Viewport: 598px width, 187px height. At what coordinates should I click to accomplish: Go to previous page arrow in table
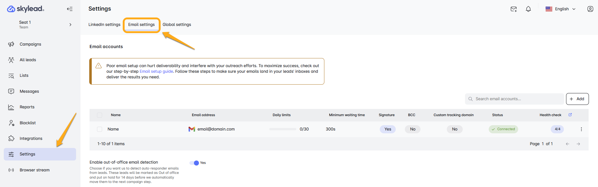567,144
